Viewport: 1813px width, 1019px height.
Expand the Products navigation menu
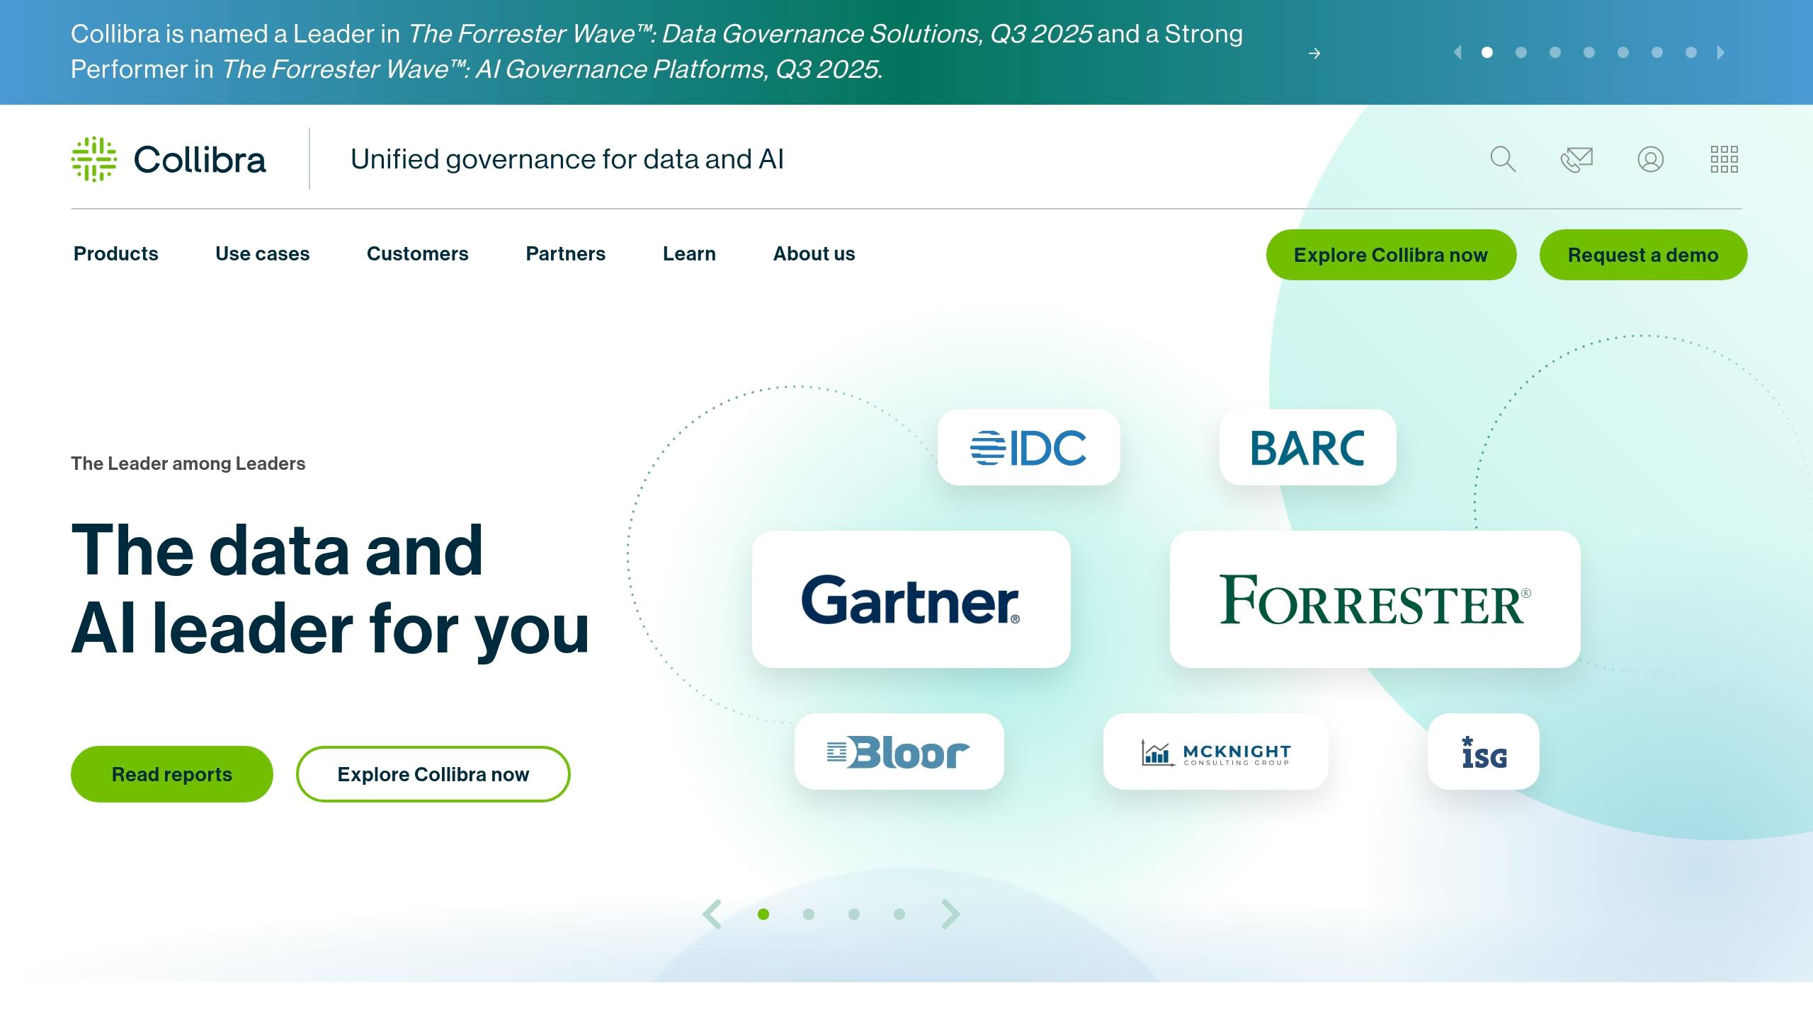(x=116, y=254)
